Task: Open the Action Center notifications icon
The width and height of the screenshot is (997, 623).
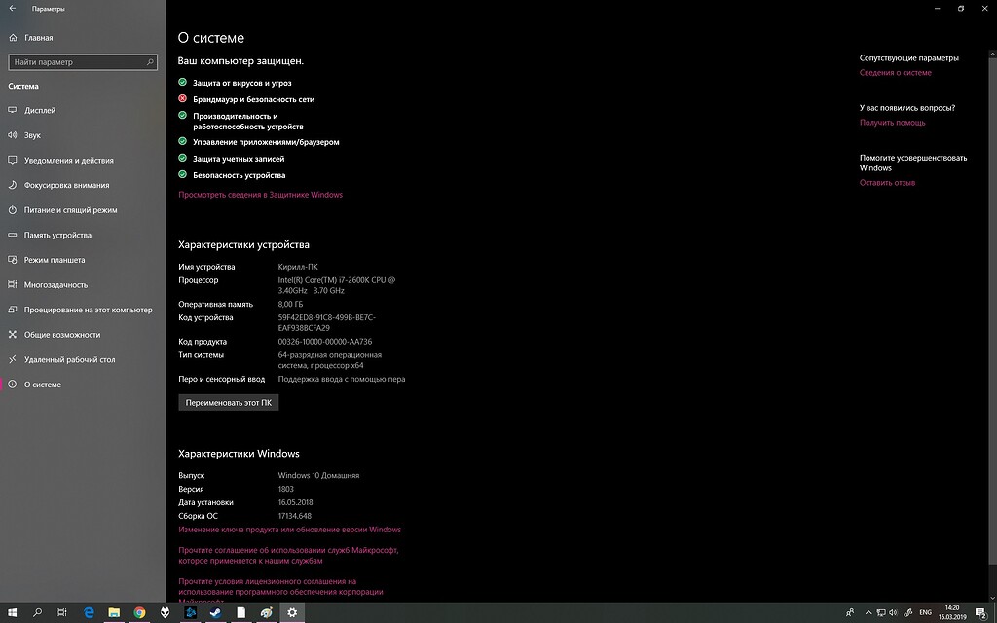Action: pyautogui.click(x=981, y=613)
